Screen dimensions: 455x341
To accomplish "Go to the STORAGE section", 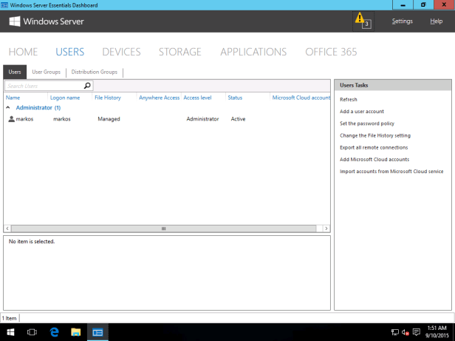I will 179,52.
